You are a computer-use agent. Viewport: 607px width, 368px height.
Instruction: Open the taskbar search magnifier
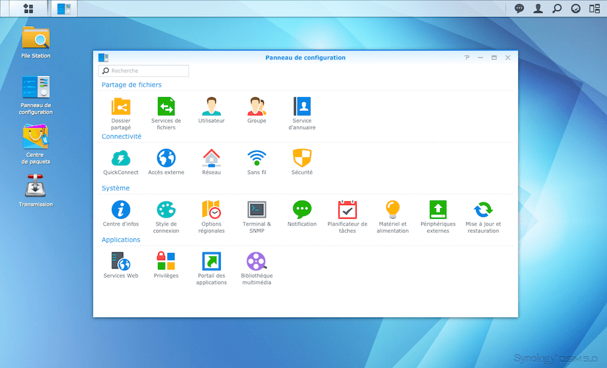tap(557, 8)
